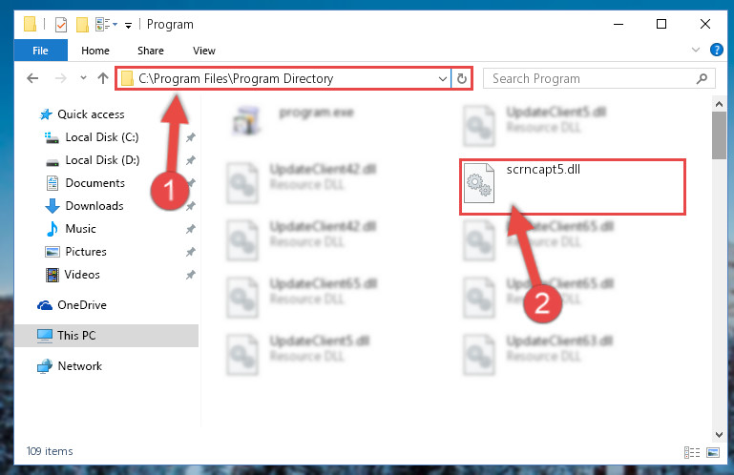Viewport: 734px width, 475px height.
Task: Open Windows Explorer help icon
Action: coord(716,50)
